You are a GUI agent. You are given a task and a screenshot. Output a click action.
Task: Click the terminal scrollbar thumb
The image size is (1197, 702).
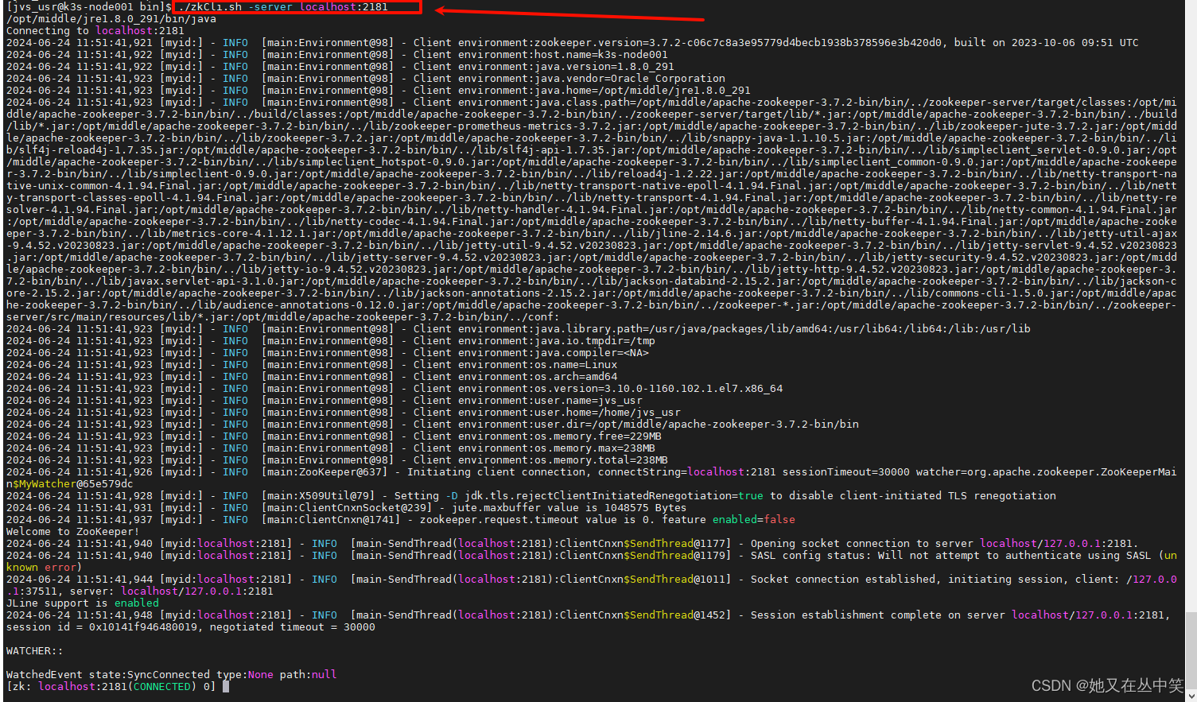tap(1191, 650)
